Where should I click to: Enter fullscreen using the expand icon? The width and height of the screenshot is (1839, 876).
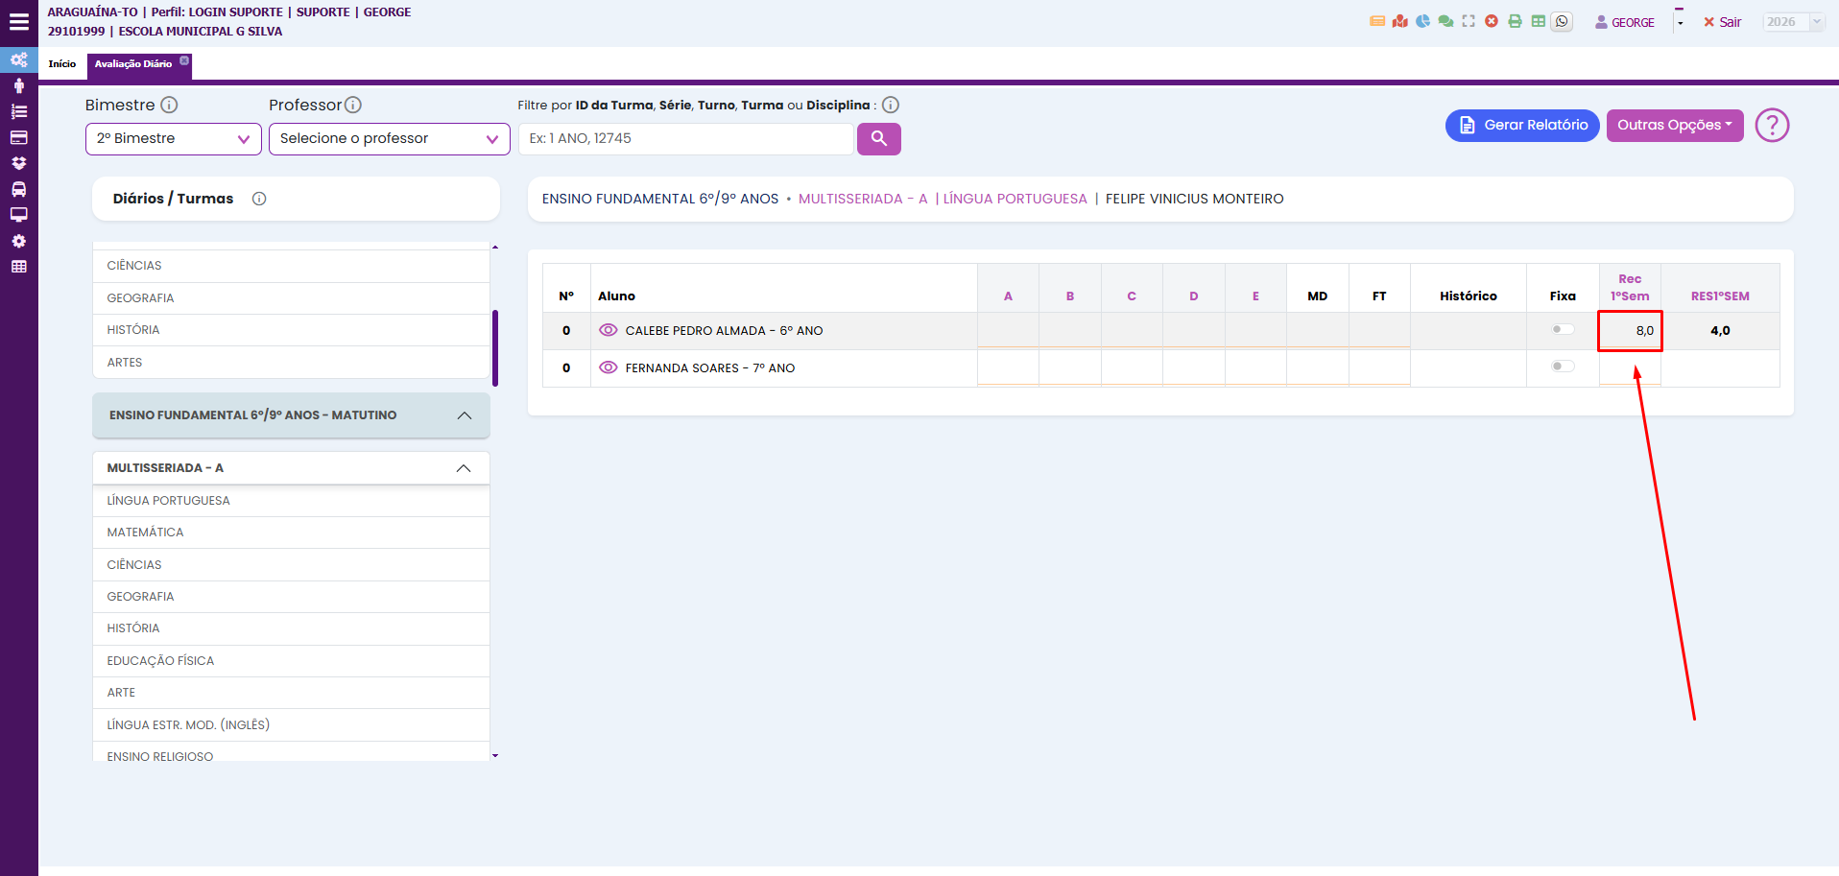pos(1469,22)
